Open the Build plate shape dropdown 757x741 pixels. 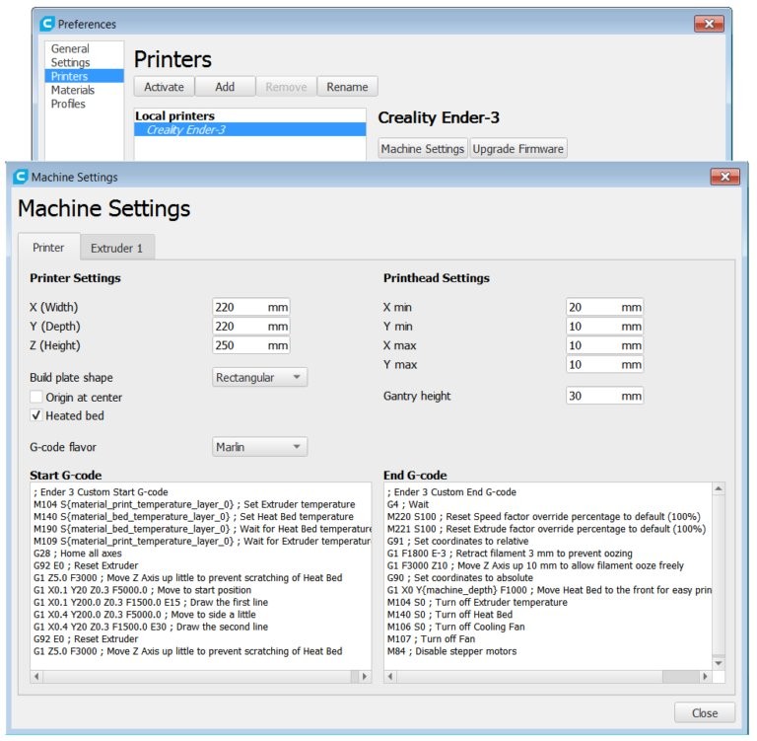coord(260,377)
